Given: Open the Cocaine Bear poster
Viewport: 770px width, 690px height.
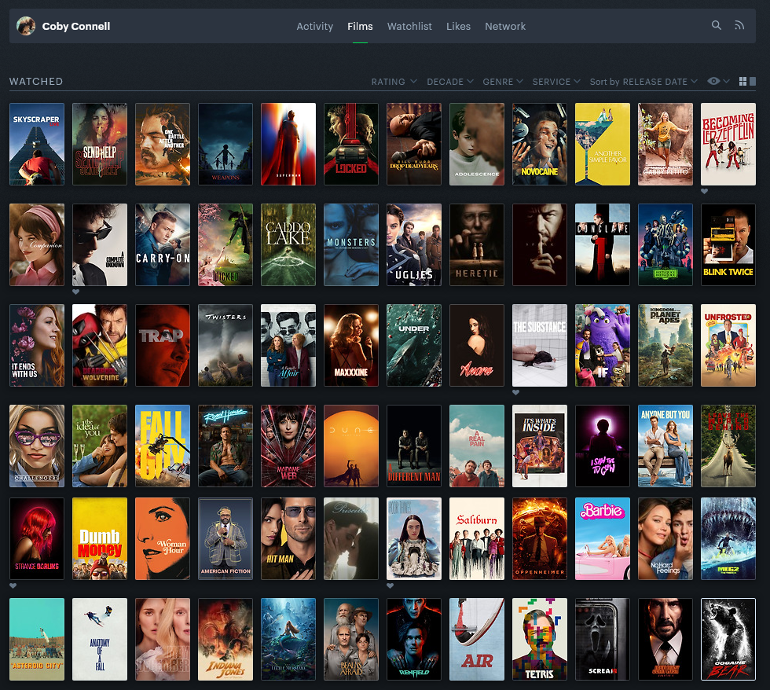Looking at the screenshot, I should click(x=728, y=640).
